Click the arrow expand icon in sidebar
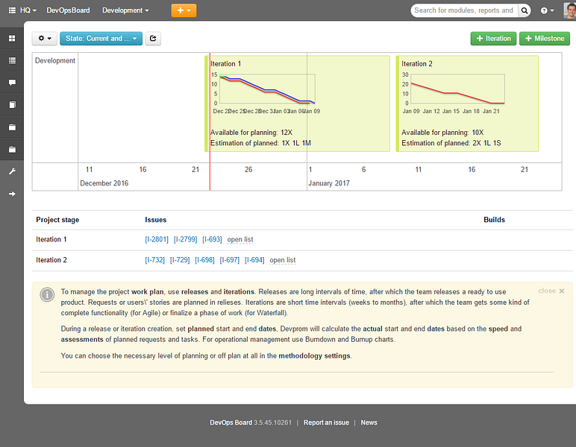 pos(12,194)
